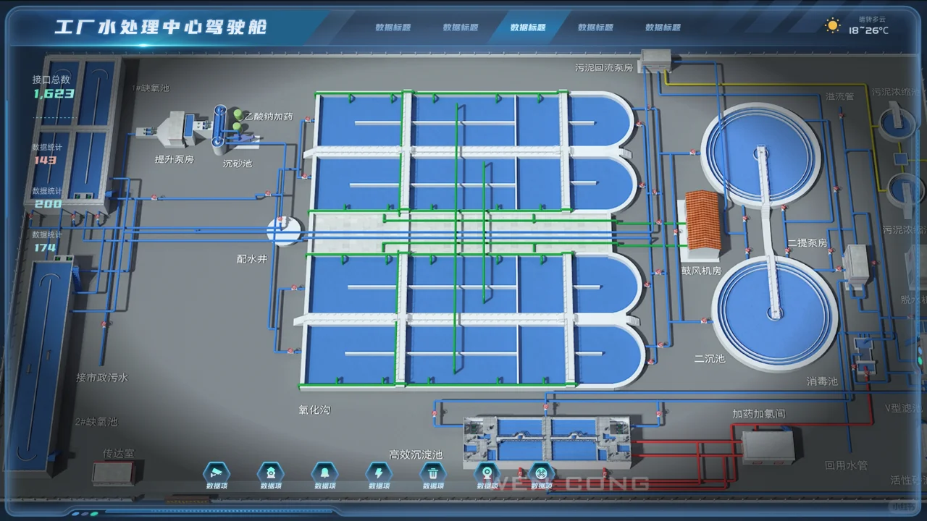This screenshot has width=927, height=521.
Task: Collapse the 数据统计 panel showing 174
Action: point(48,241)
